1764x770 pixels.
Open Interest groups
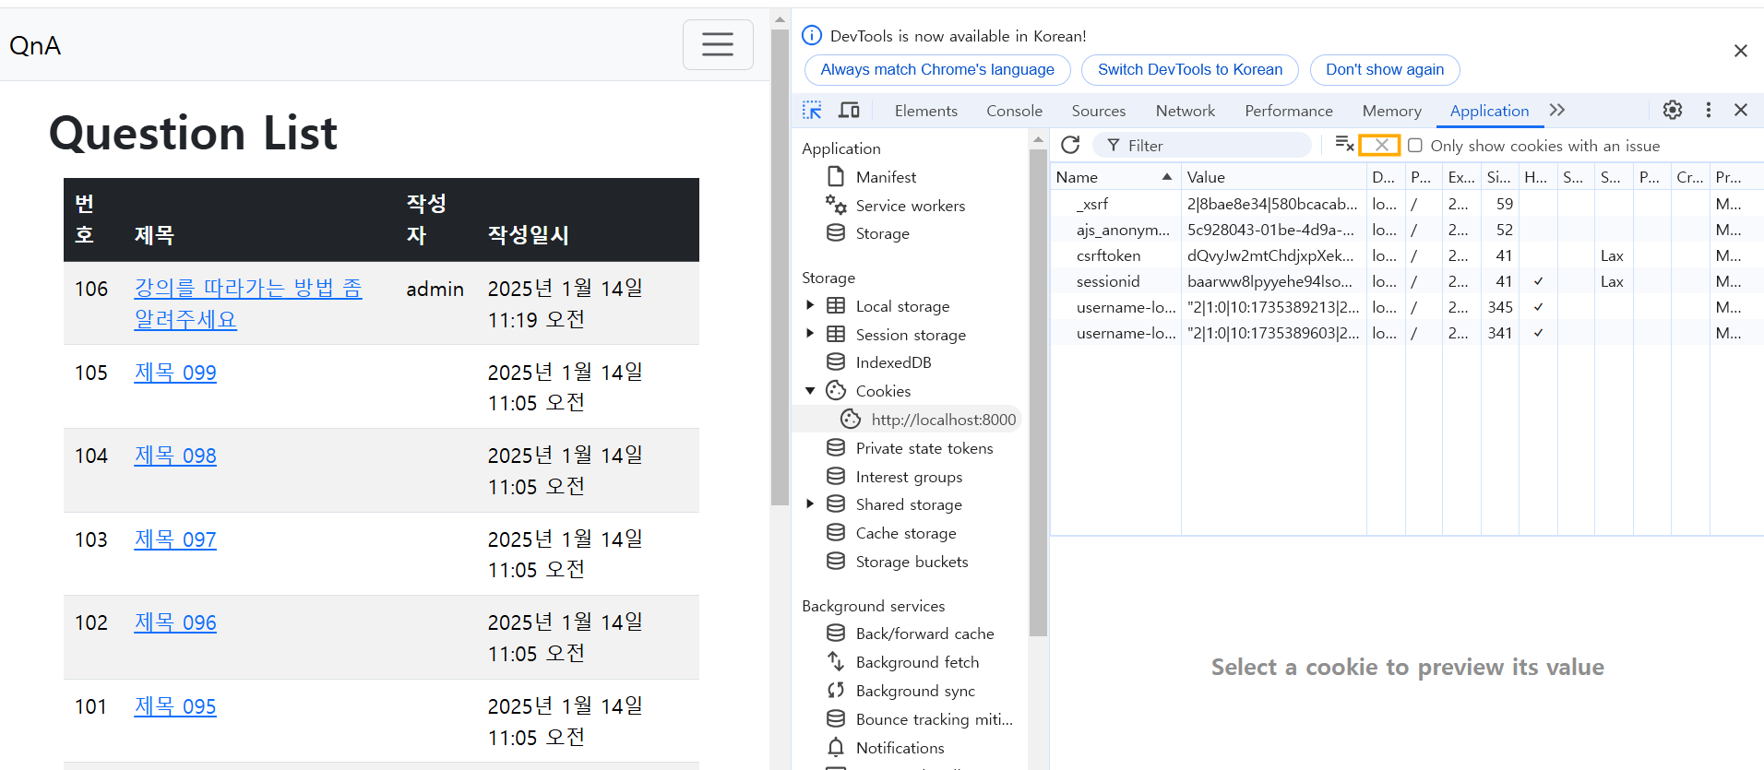909,477
